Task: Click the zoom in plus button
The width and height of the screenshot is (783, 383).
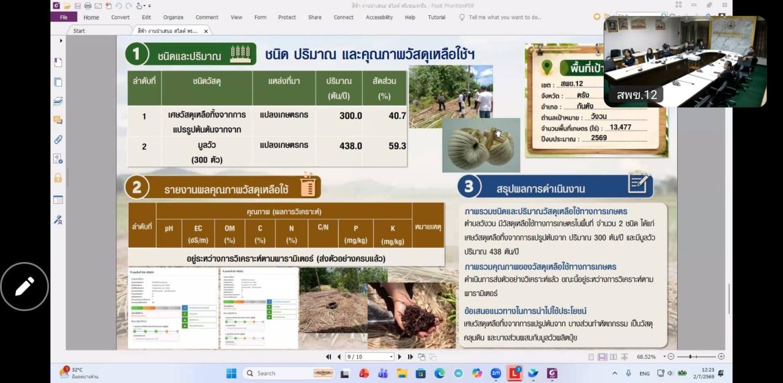Action: [x=721, y=357]
